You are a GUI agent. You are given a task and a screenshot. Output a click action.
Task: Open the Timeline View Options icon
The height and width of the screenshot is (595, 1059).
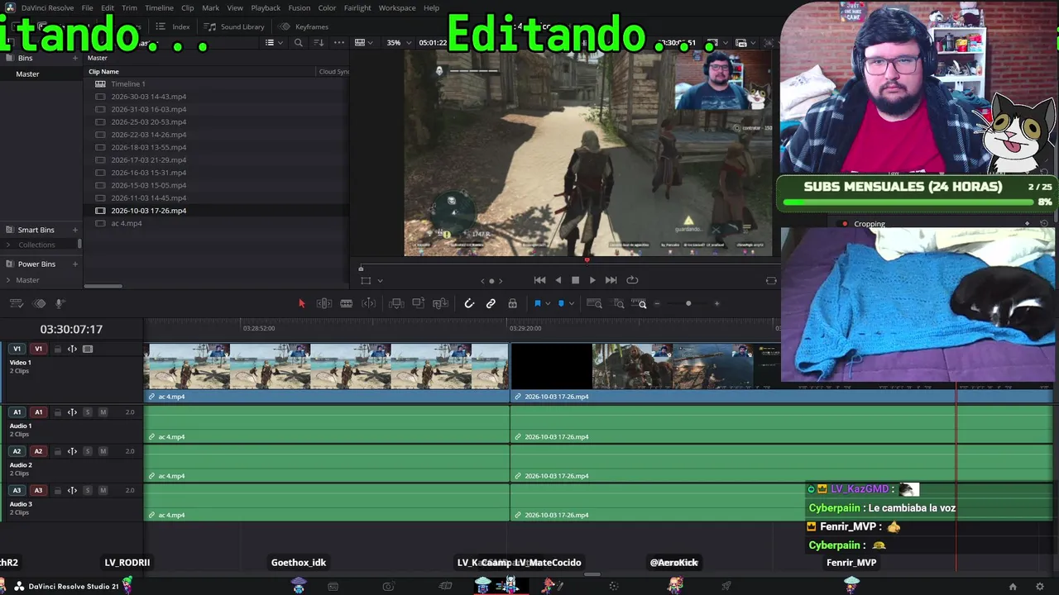[17, 303]
